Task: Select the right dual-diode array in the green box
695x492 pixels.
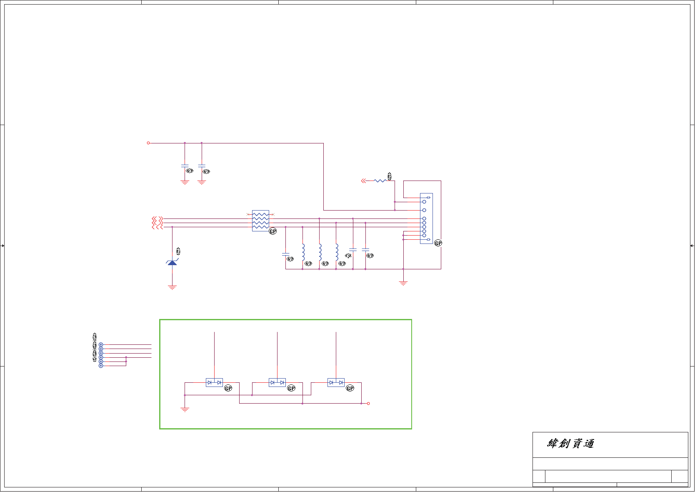Action: coord(336,382)
